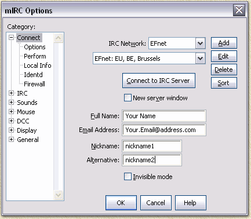Image resolution: width=251 pixels, height=219 pixels.
Task: Expand the Display category
Action: click(12, 130)
